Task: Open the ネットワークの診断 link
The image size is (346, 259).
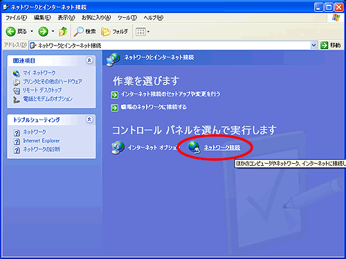Action: click(x=42, y=149)
